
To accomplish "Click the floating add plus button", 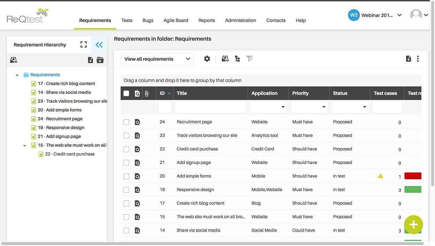I will (414, 225).
